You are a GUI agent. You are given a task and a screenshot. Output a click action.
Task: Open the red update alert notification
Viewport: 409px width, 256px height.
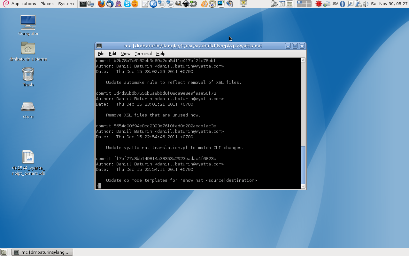[319, 4]
